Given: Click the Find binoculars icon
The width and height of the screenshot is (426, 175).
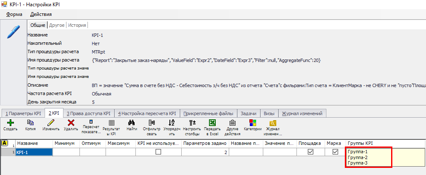Looking at the screenshot, I should [x=131, y=123].
